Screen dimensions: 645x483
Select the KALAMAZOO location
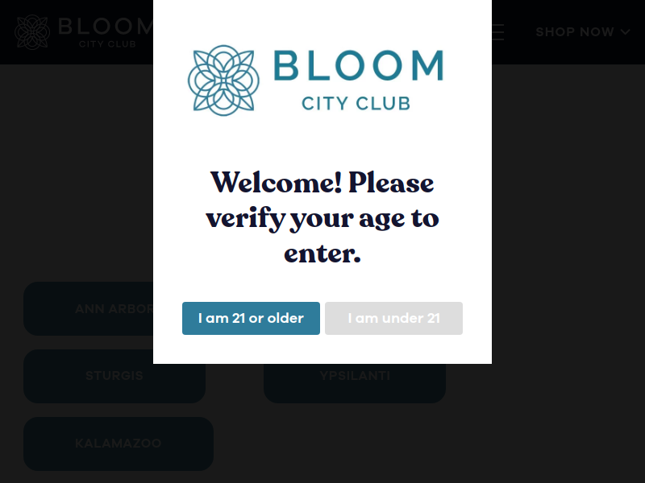(119, 444)
